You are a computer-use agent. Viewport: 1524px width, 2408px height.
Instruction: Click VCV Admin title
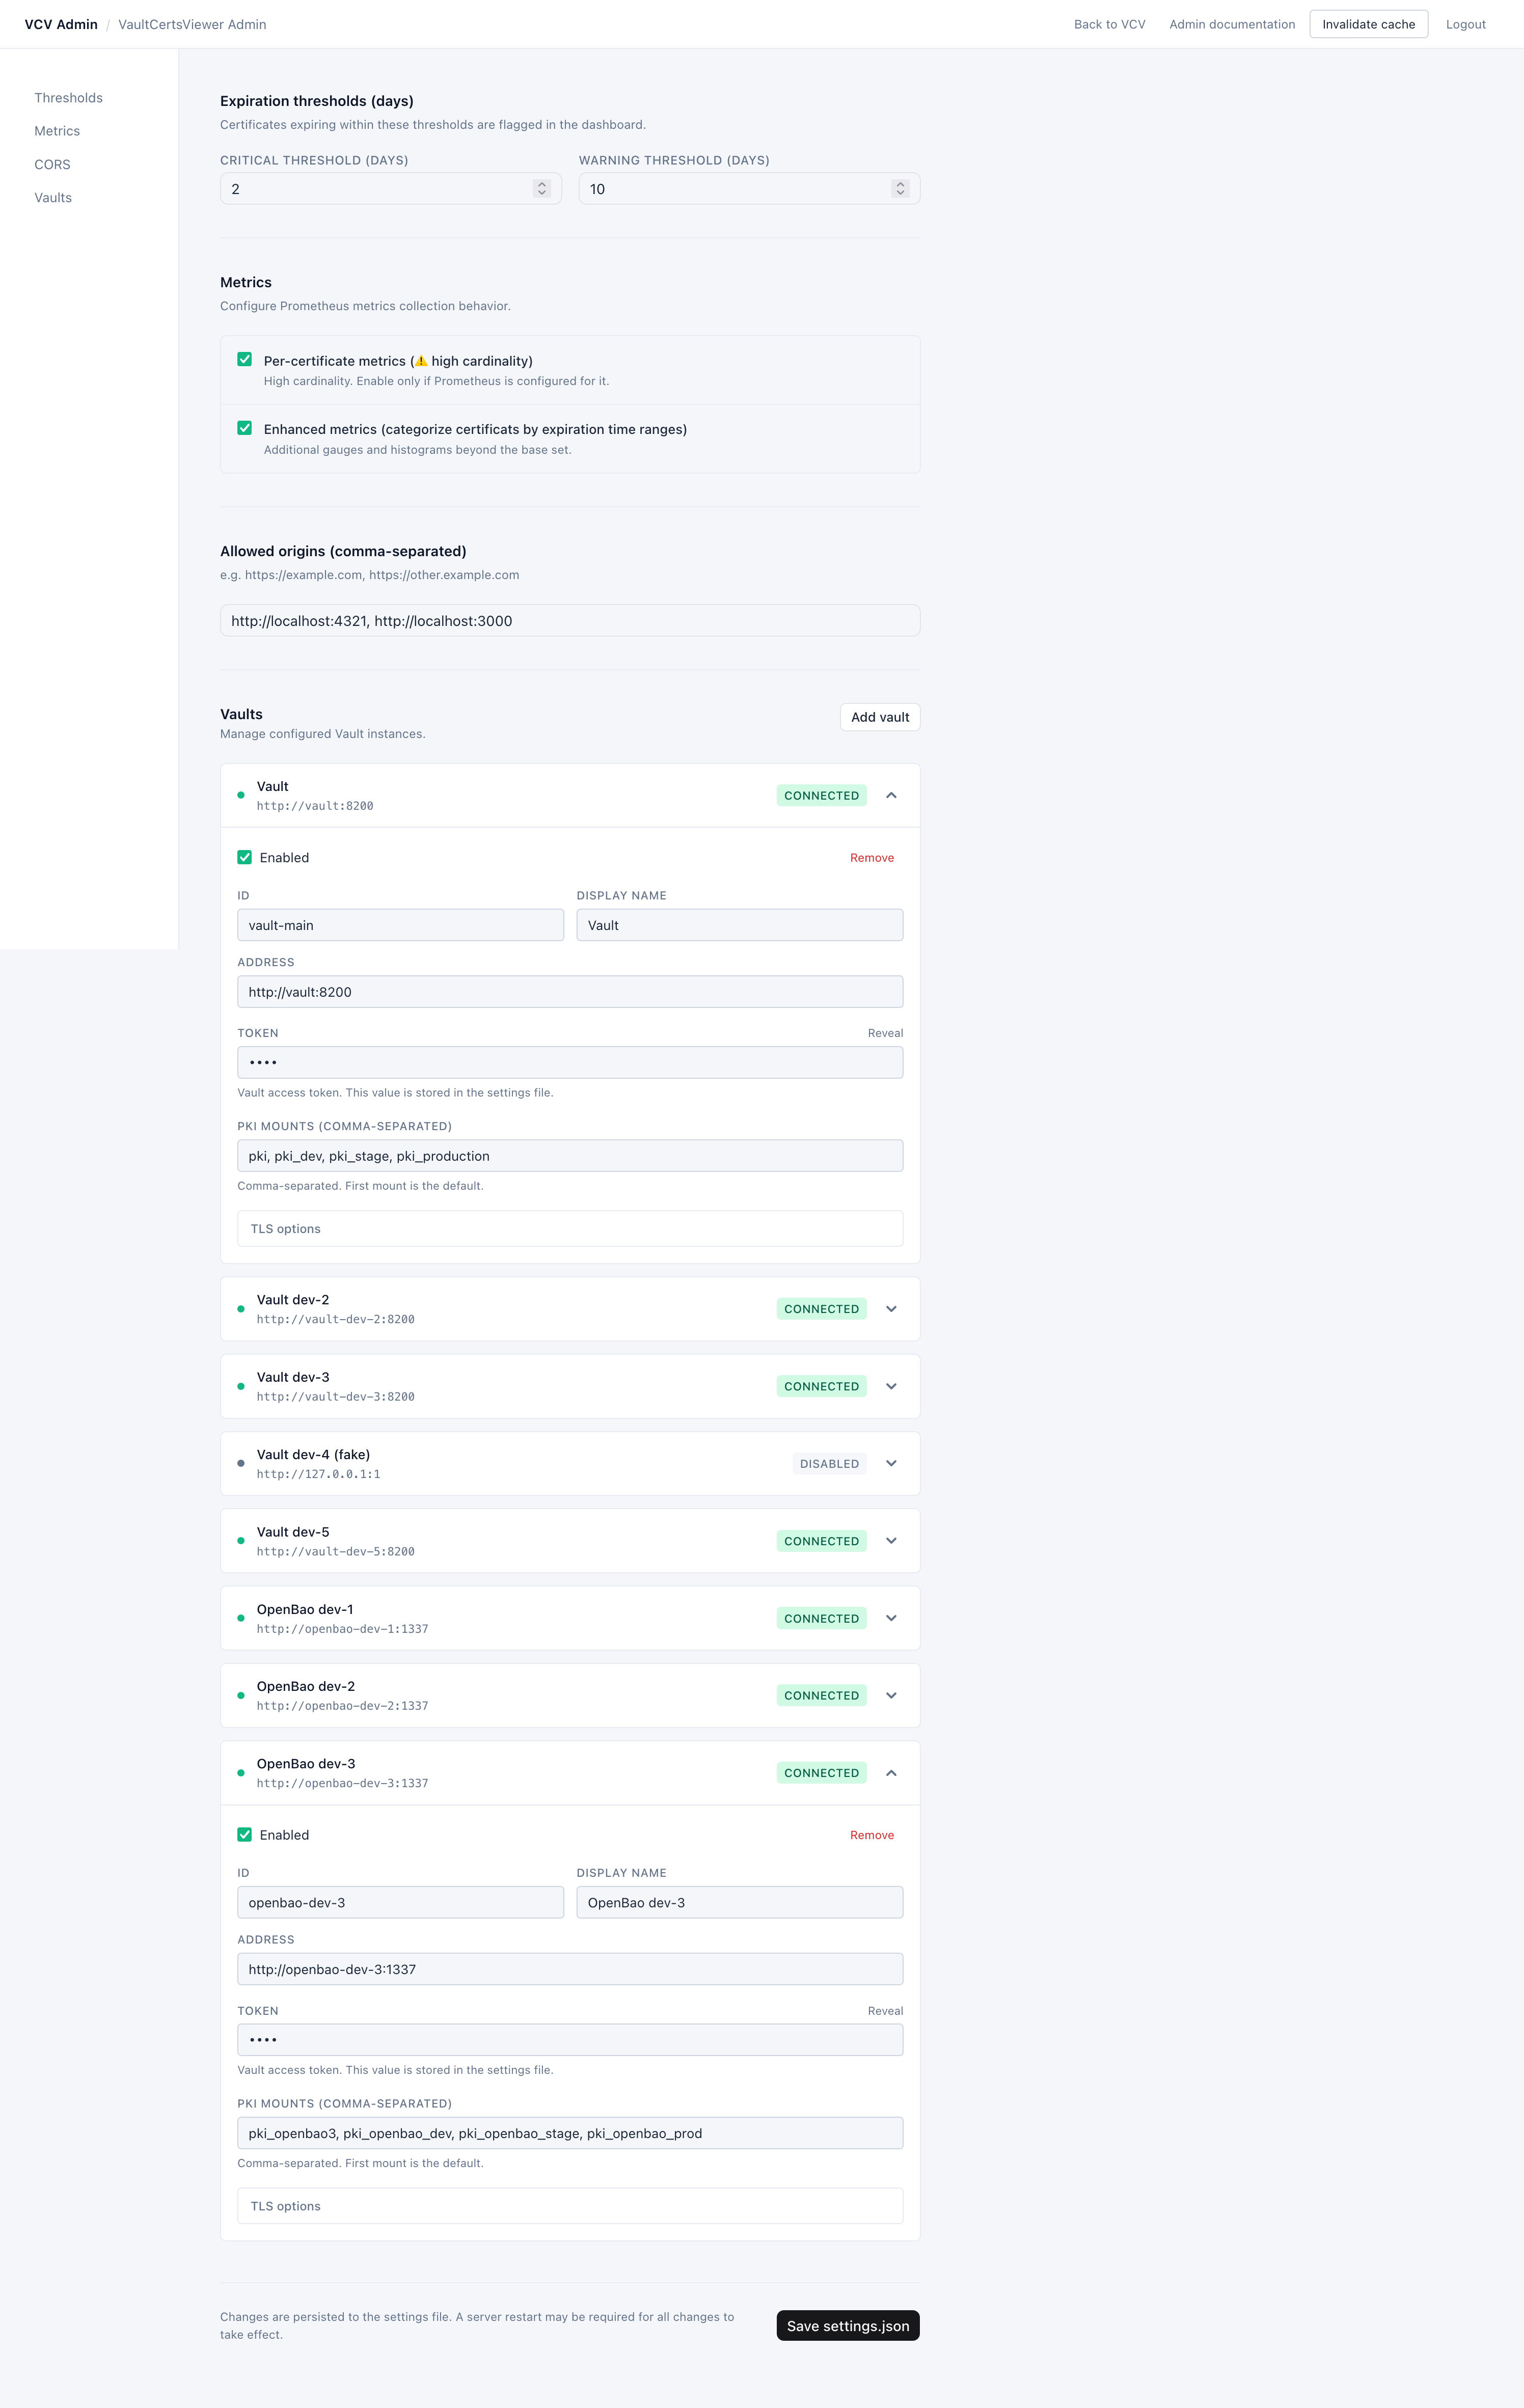click(61, 24)
